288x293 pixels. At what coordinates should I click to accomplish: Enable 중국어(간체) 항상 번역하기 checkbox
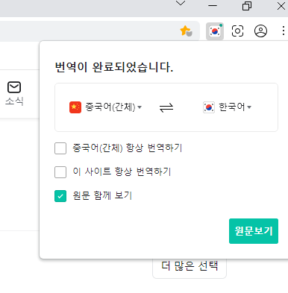point(60,148)
